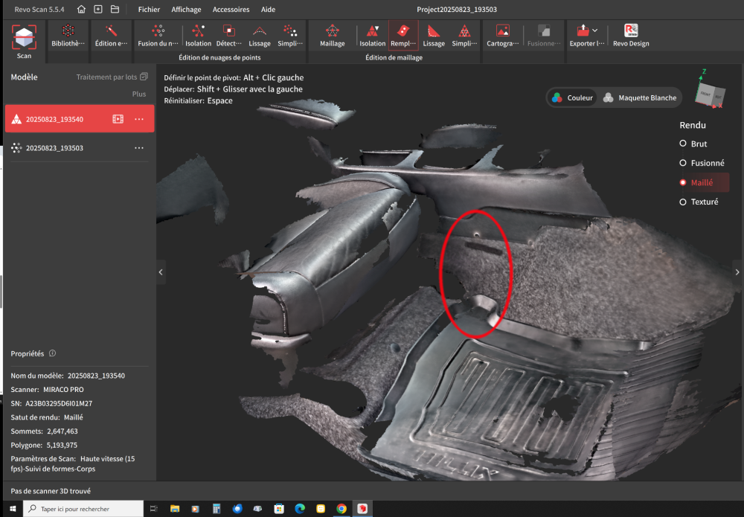Click project title Project20250823_193503

click(457, 10)
